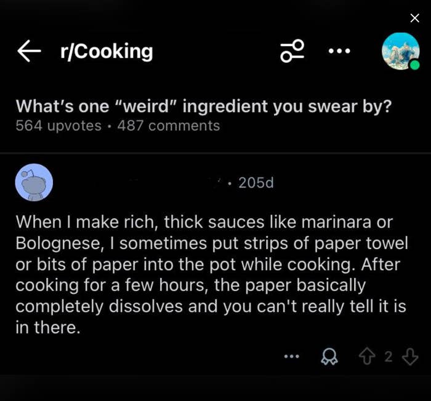Screen dimensions: 431x401
Task: Click the post title about weird ingredients
Action: pos(203,106)
